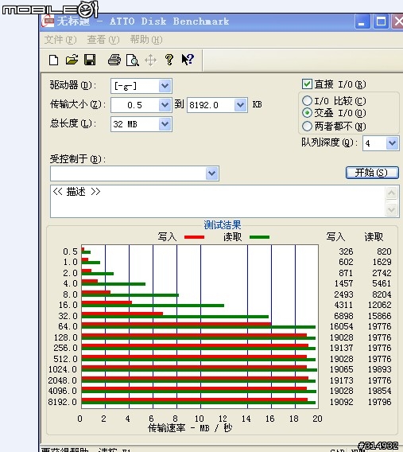Screen dimensions: 403x452
Task: Select the 交叠 I/O radio button
Action: point(307,113)
